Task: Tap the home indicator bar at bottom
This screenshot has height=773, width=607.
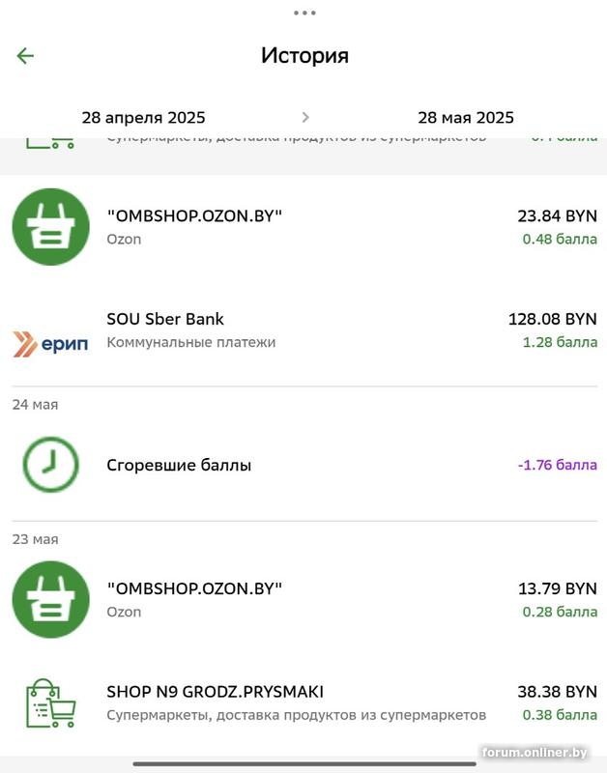Action: coord(304,763)
